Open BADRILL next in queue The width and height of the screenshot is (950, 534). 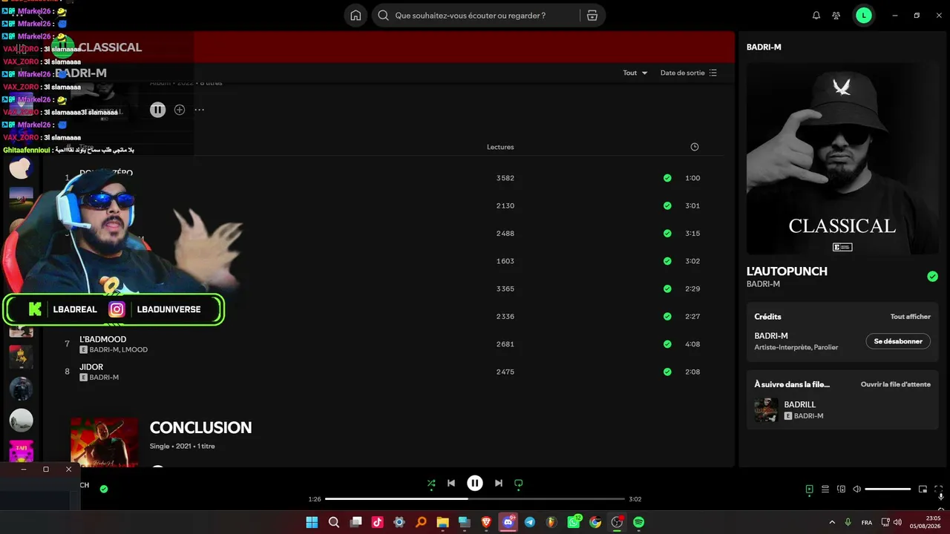click(x=800, y=405)
